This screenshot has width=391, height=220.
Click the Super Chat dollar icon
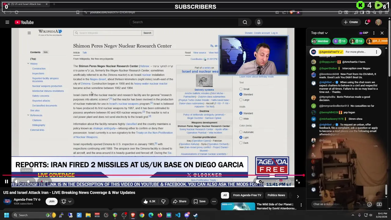379,204
